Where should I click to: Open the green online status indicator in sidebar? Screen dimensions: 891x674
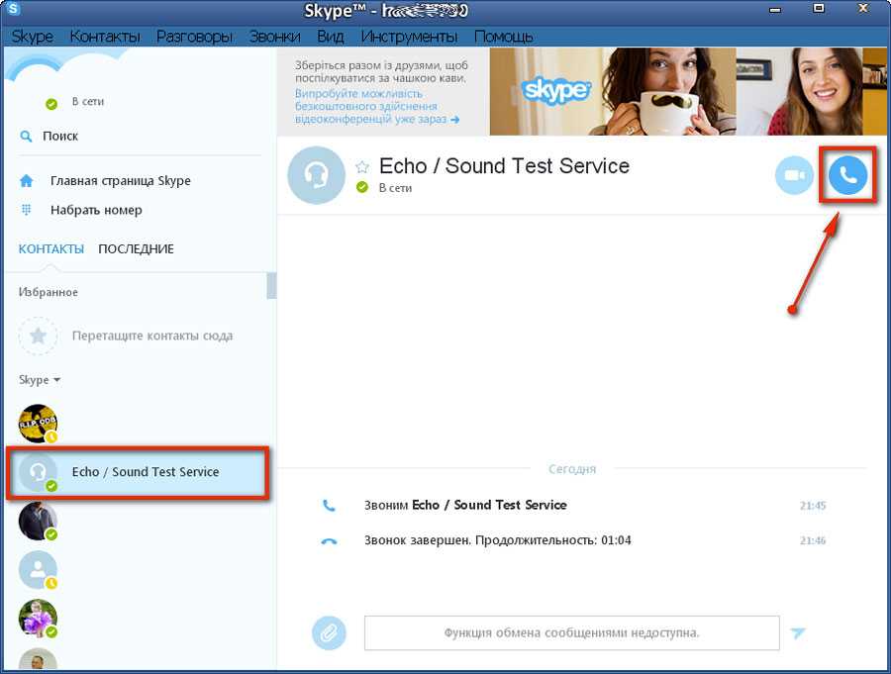coord(51,103)
